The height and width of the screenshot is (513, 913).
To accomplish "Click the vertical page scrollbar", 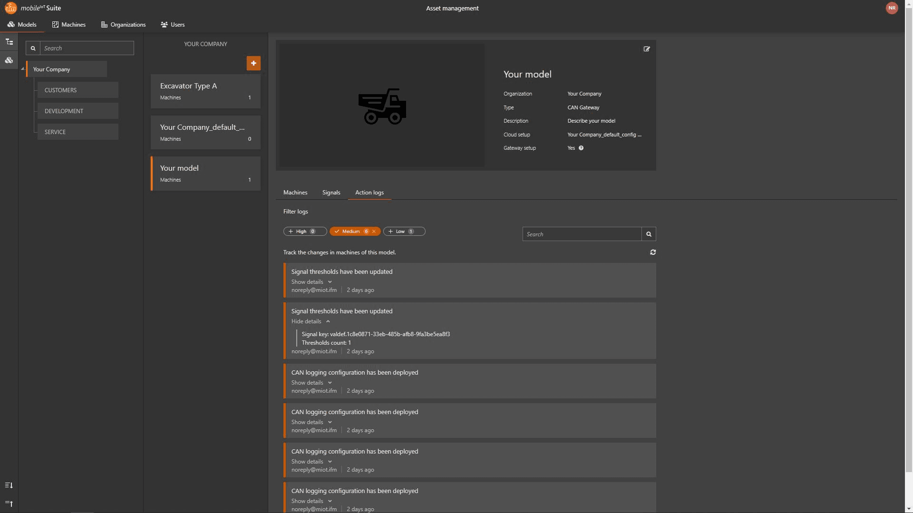I will (x=909, y=238).
